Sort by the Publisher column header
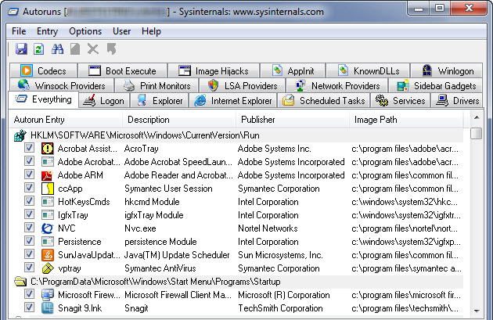The width and height of the screenshot is (493, 320). (x=293, y=120)
